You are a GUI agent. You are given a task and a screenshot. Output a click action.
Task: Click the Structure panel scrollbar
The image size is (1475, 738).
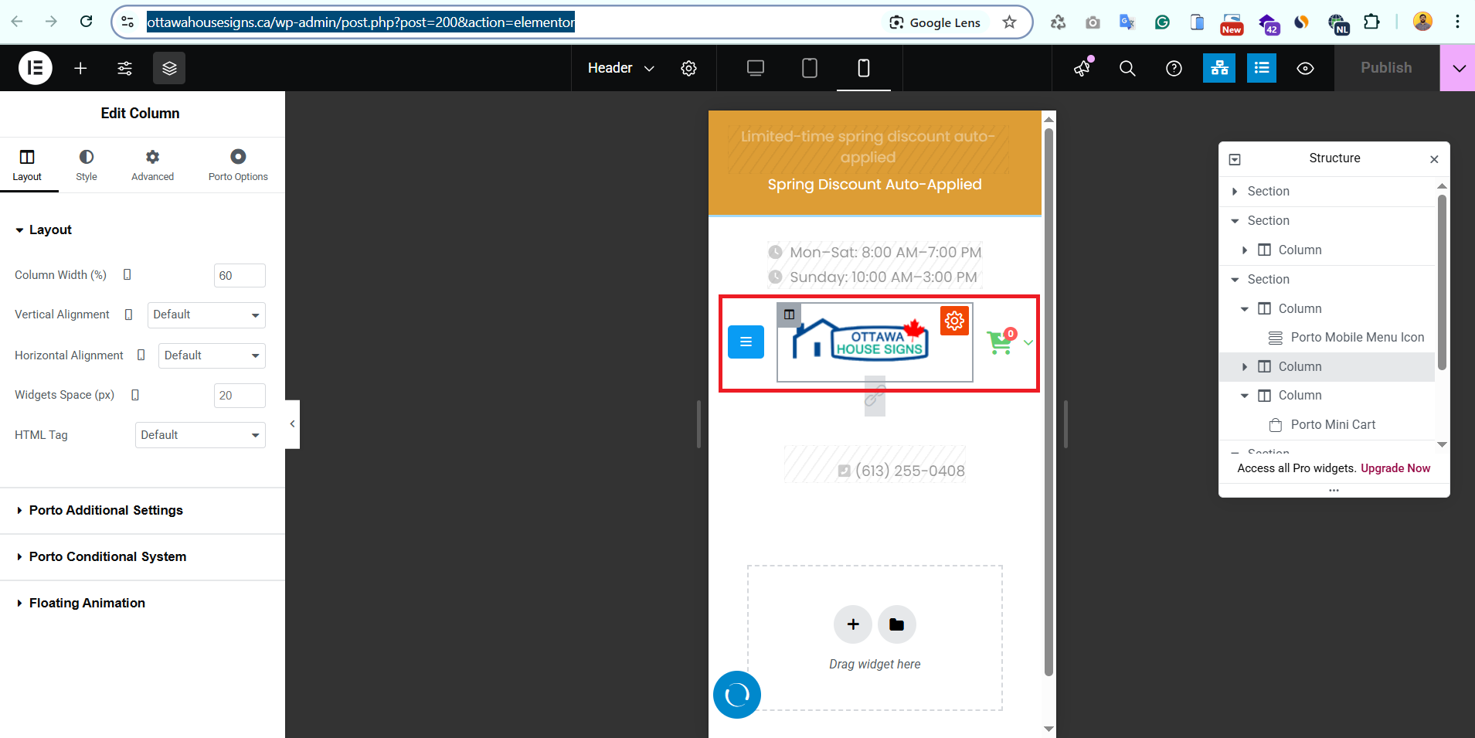[1442, 282]
